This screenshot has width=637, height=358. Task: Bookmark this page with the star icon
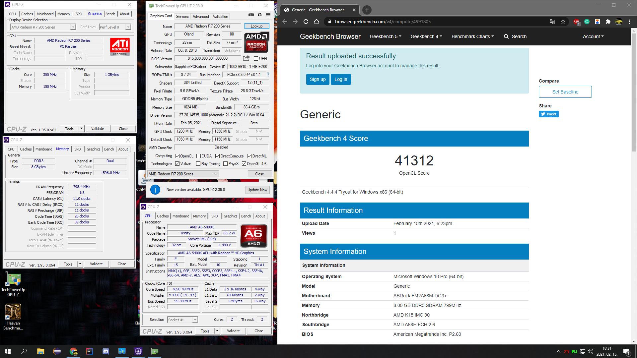click(563, 22)
